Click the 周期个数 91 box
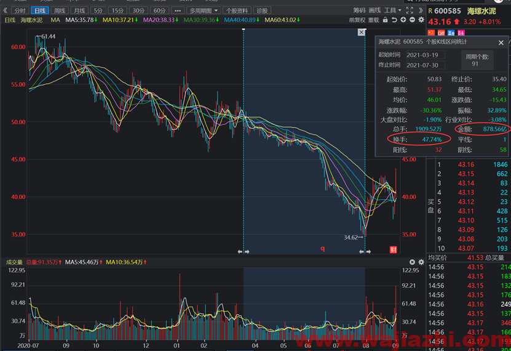The width and height of the screenshot is (511, 351). pos(477,60)
